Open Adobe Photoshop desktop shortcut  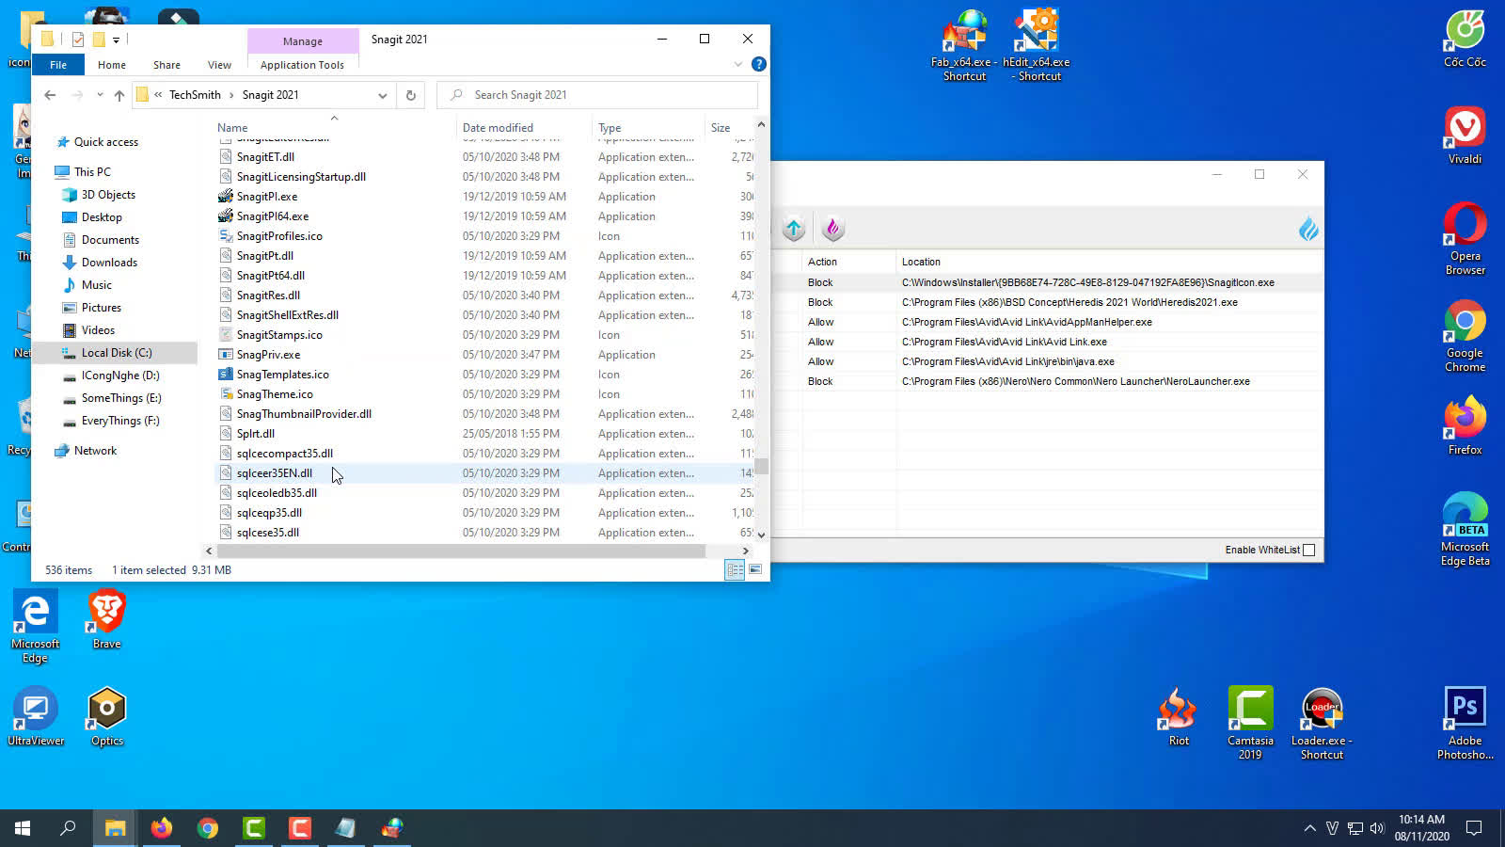pyautogui.click(x=1465, y=723)
